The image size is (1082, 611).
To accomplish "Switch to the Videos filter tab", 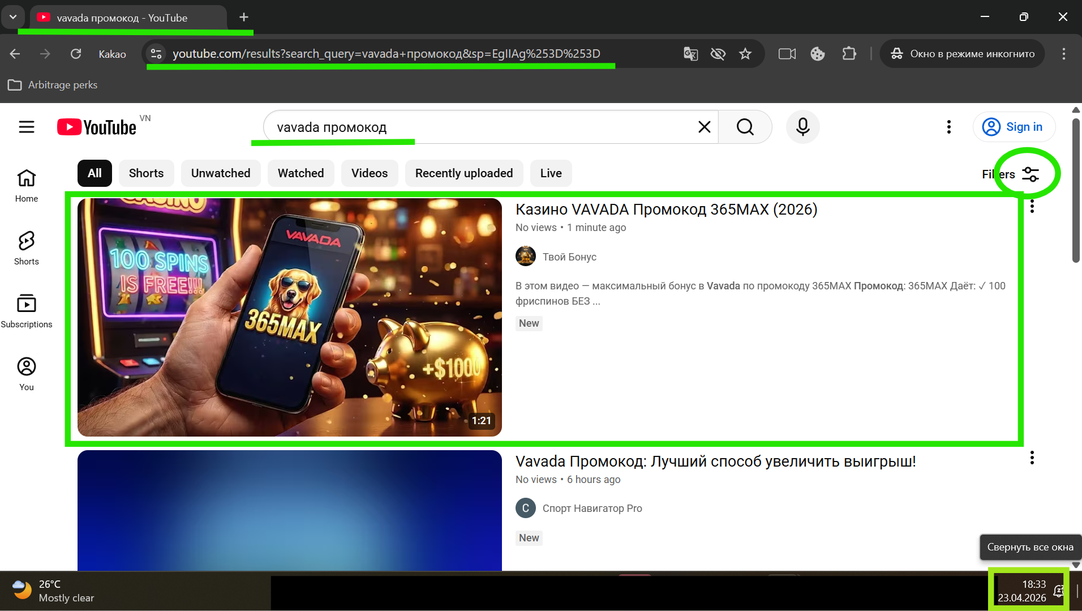I will coord(369,173).
